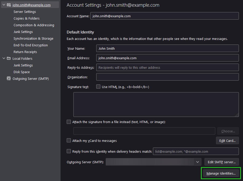
Task: Check Attach the signature from a file
Action: click(x=69, y=122)
